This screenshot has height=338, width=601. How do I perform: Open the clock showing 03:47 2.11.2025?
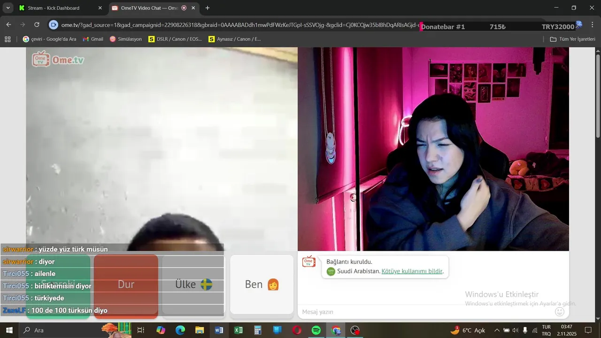[567, 330]
